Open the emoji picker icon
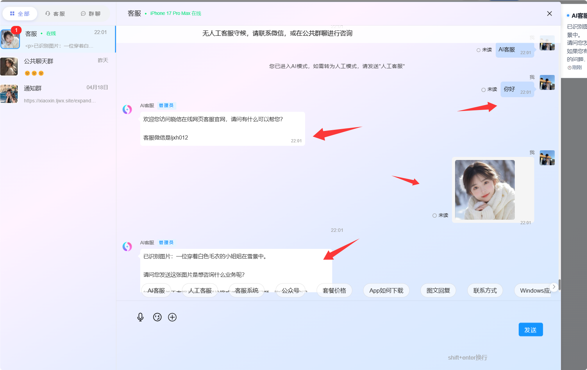 (157, 317)
